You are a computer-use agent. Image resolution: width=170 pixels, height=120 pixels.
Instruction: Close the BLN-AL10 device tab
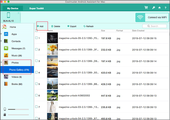tap(19, 13)
